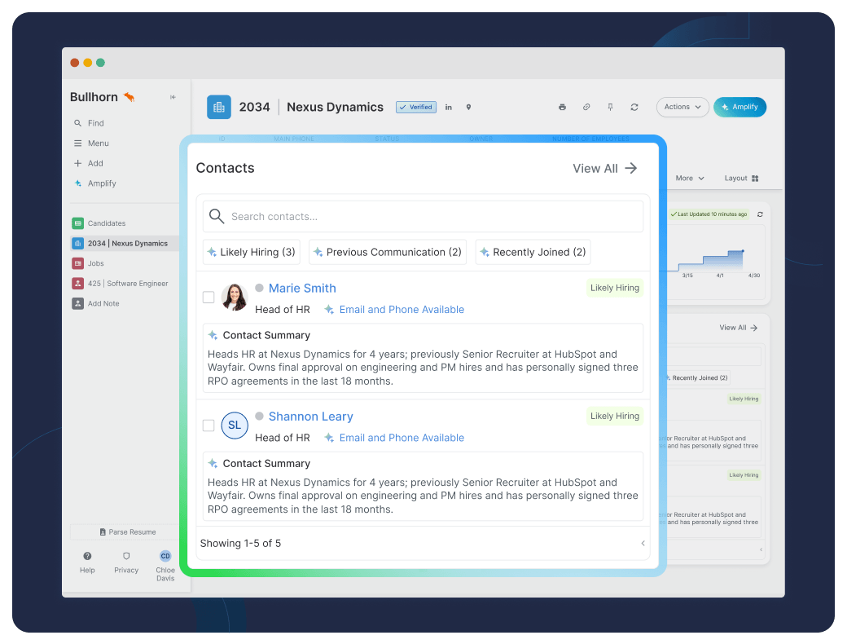Check the Marie Smith checkbox
The width and height of the screenshot is (847, 644).
coord(208,298)
